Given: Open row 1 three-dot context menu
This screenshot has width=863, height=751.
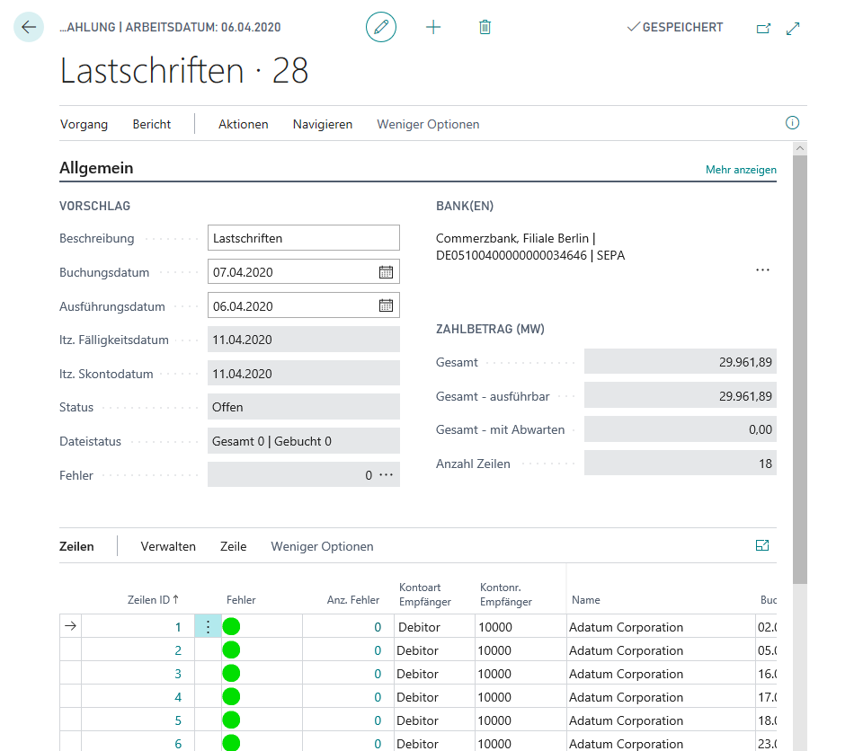Looking at the screenshot, I should (x=208, y=627).
